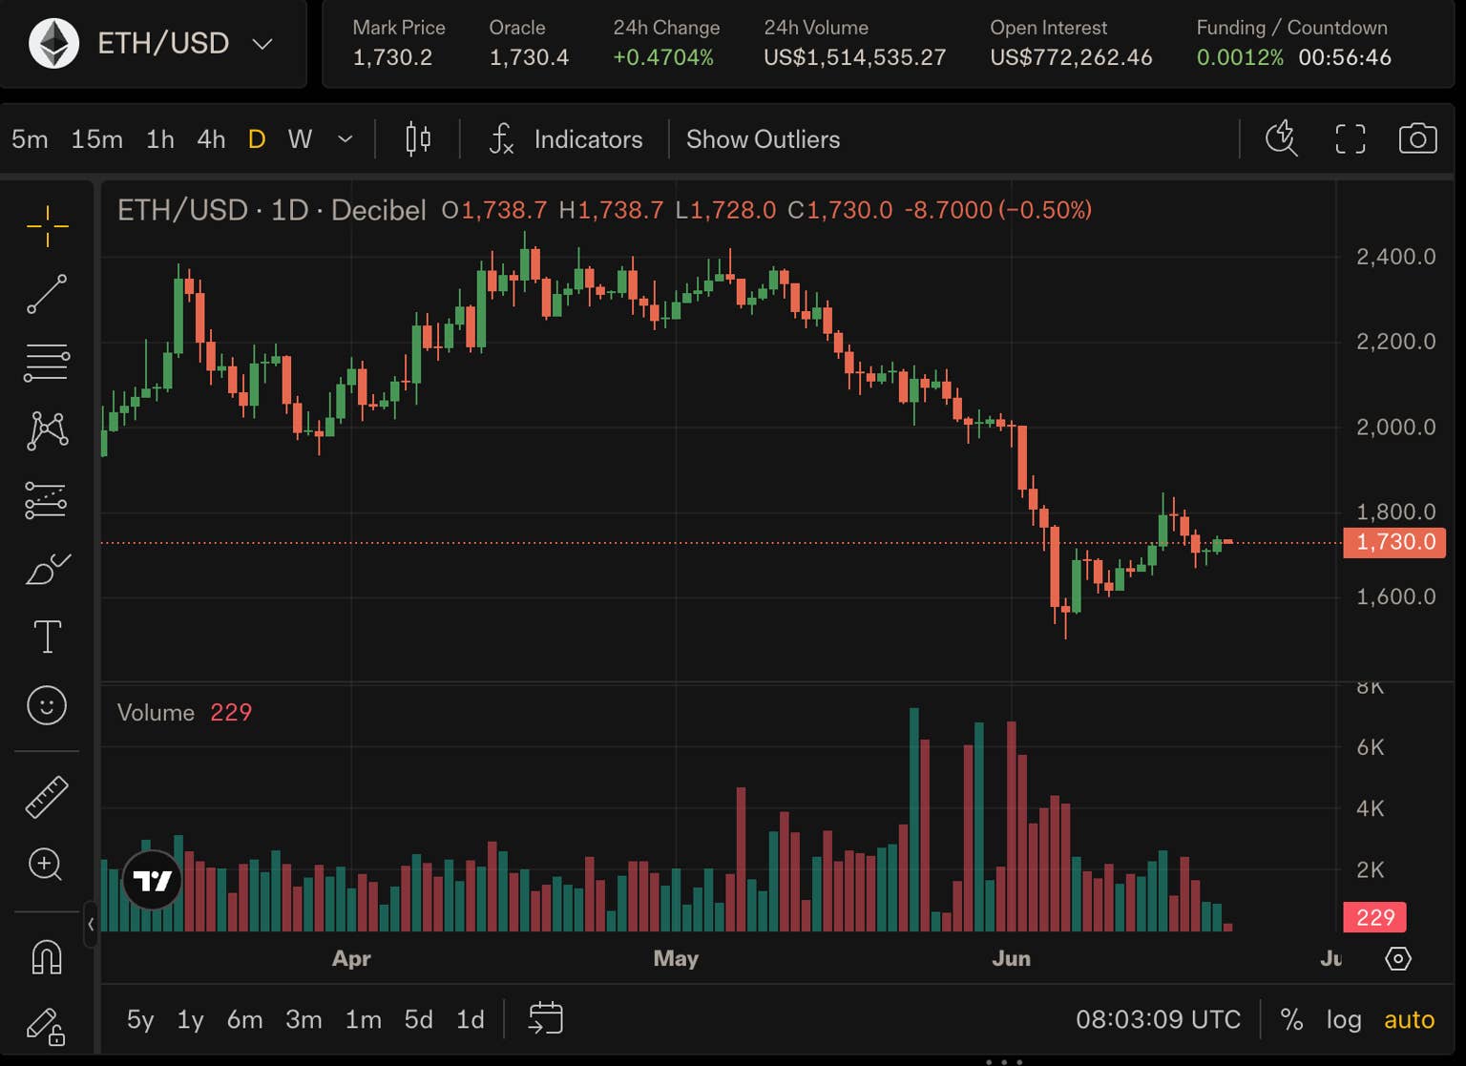Select the brush drawing tool

pyautogui.click(x=47, y=569)
